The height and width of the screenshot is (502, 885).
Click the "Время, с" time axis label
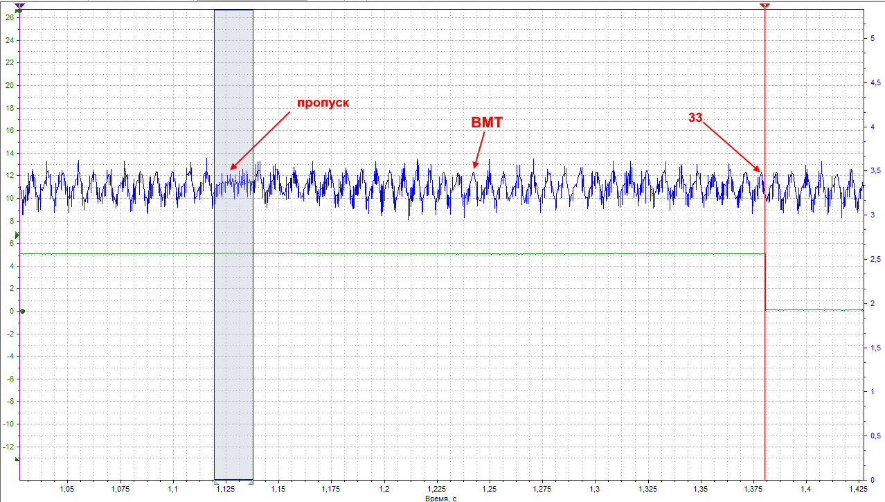click(x=441, y=498)
